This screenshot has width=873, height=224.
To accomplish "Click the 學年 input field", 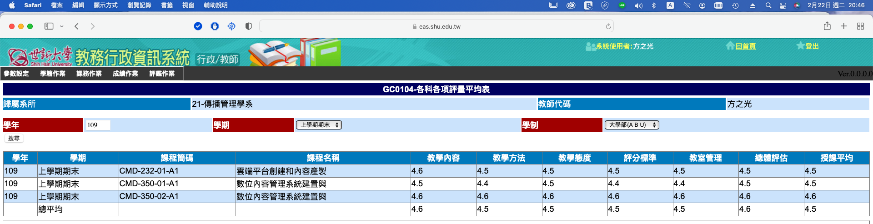I will pyautogui.click(x=97, y=125).
